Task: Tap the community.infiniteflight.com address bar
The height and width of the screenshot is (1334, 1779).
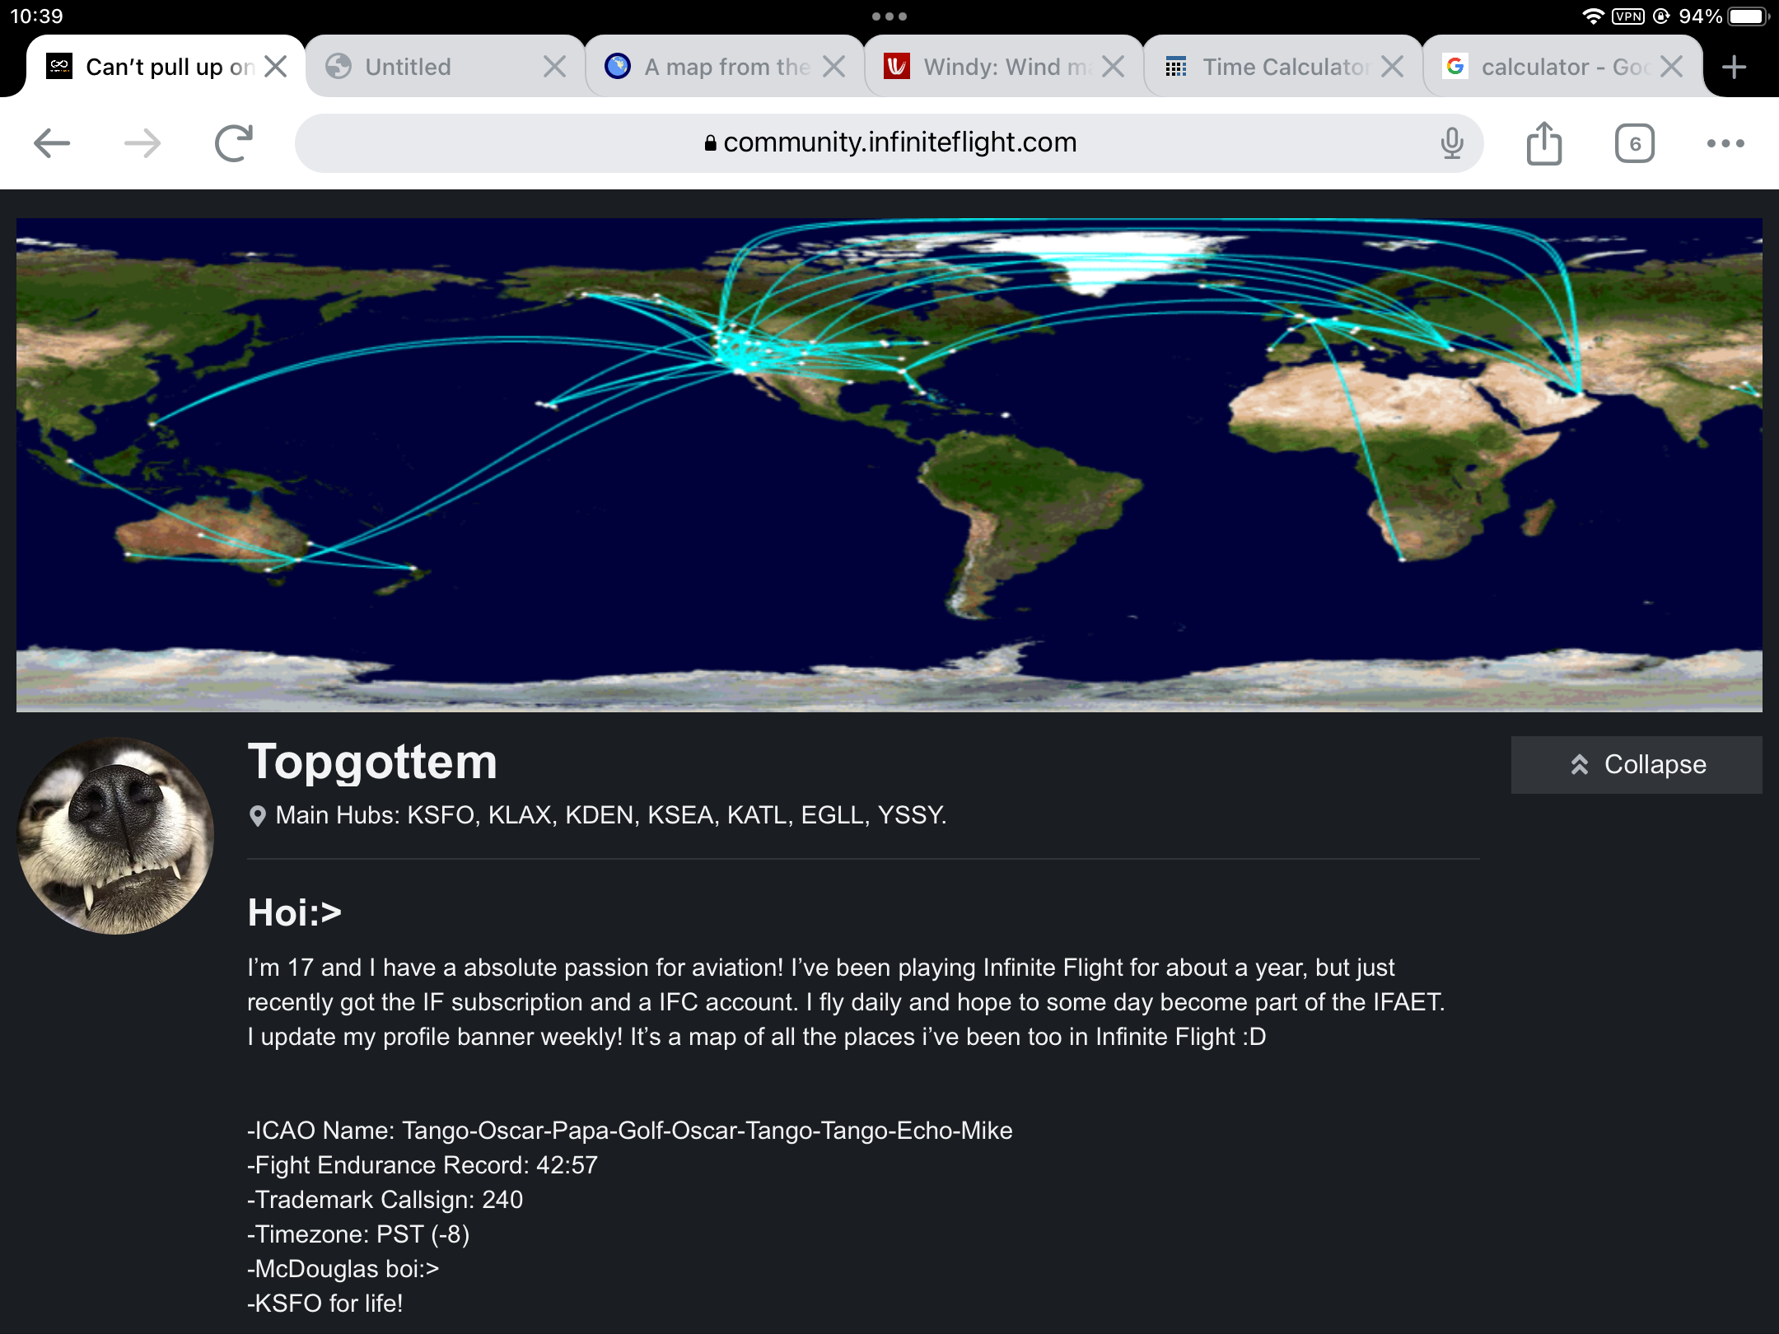Action: click(889, 143)
